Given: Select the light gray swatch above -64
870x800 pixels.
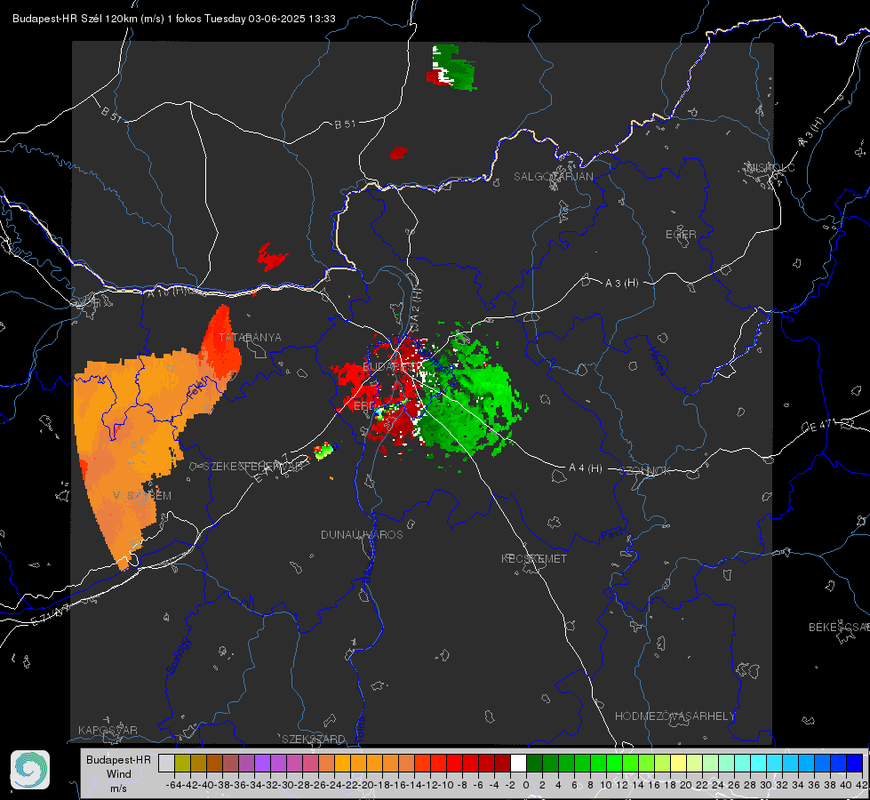Looking at the screenshot, I should 166,763.
